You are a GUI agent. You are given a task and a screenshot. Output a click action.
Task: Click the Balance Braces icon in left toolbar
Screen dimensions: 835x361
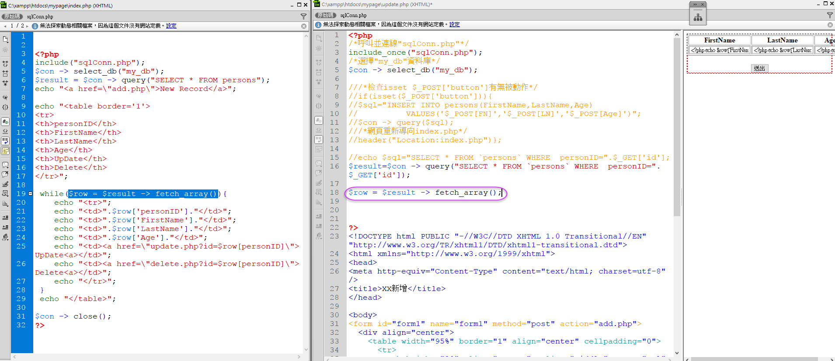coord(5,107)
